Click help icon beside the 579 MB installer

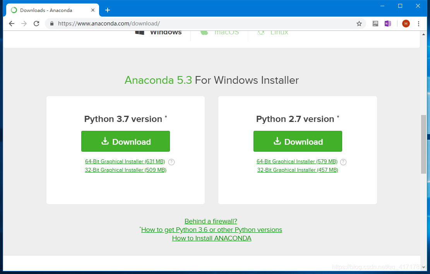(343, 162)
